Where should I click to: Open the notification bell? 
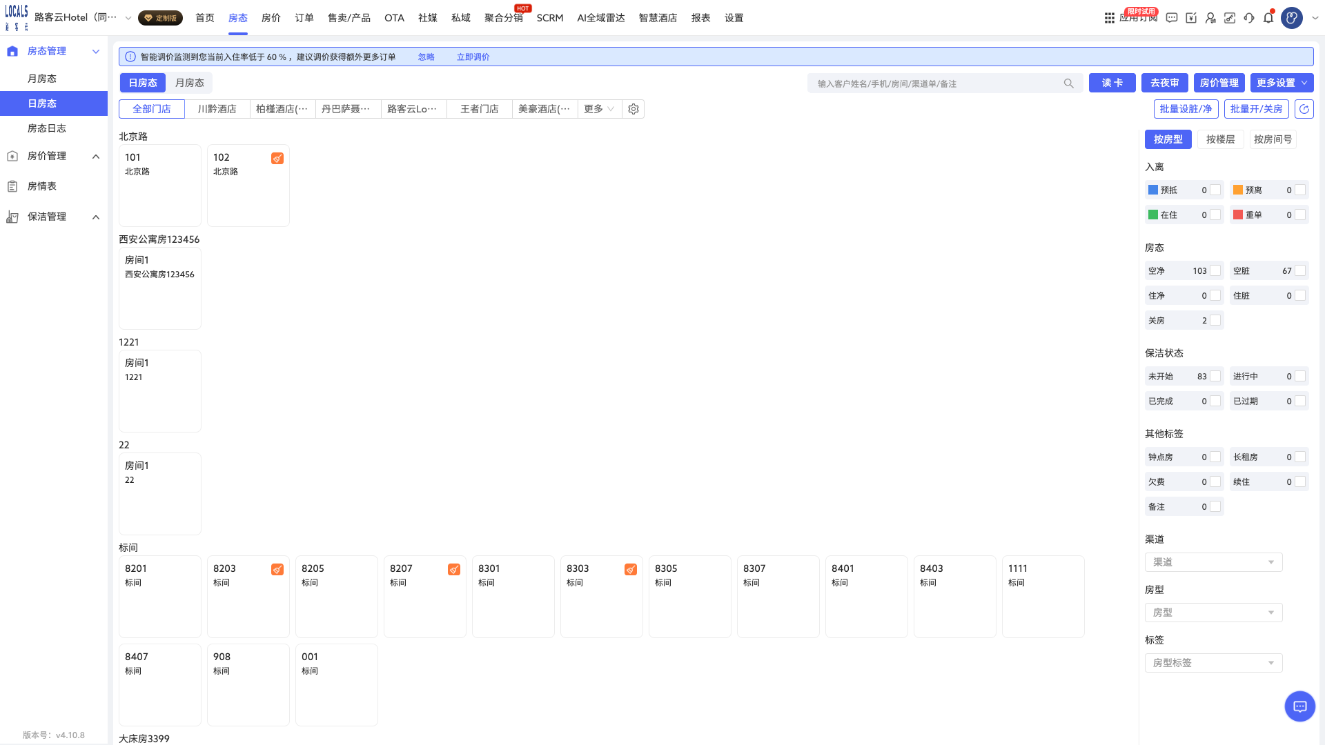pyautogui.click(x=1268, y=18)
